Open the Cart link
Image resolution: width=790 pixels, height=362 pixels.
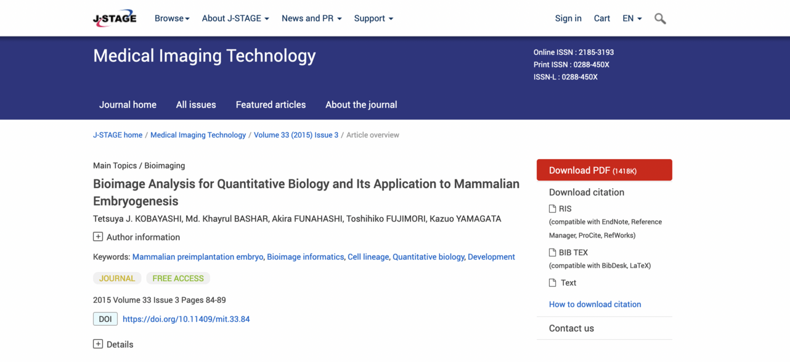602,19
